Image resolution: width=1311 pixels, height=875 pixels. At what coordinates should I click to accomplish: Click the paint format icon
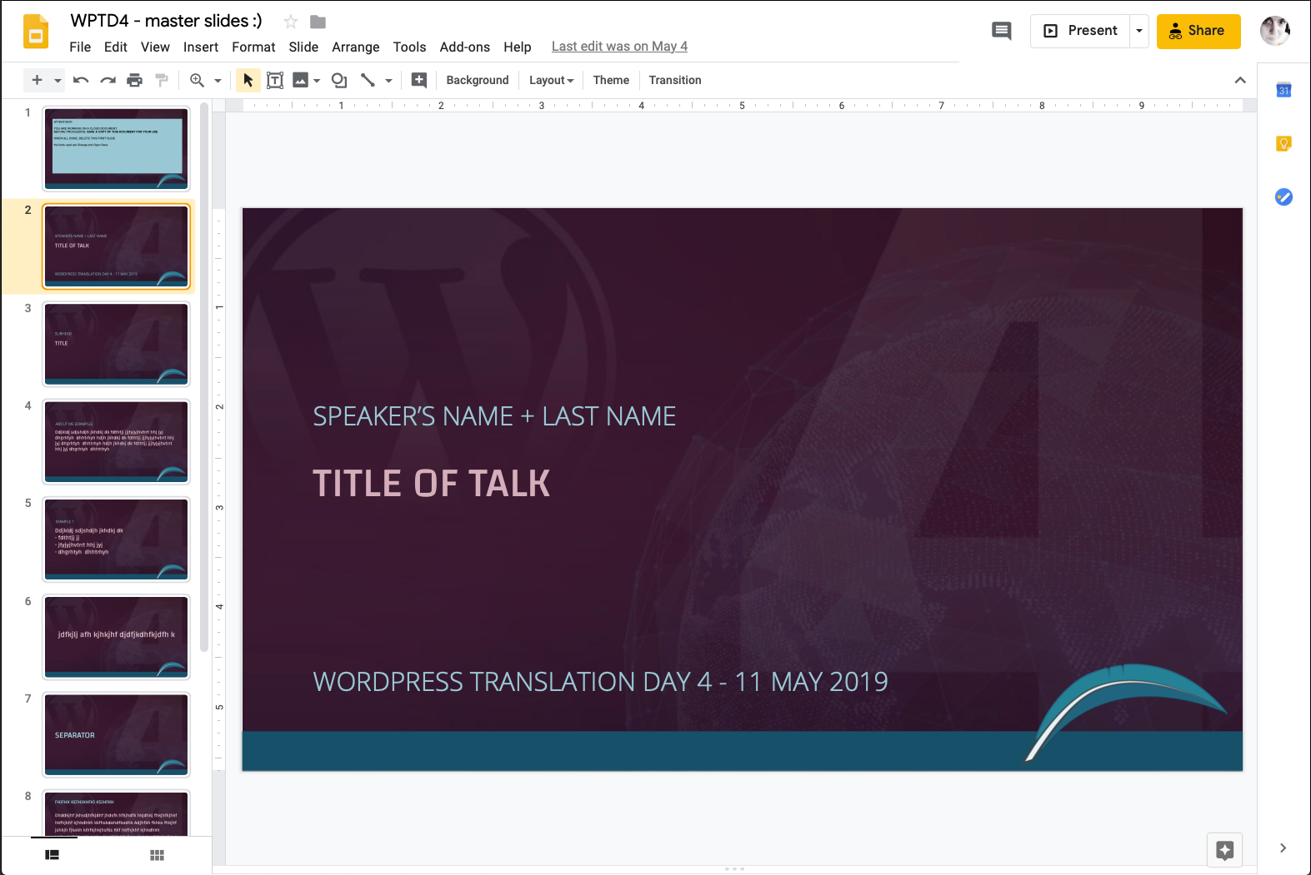click(x=162, y=80)
